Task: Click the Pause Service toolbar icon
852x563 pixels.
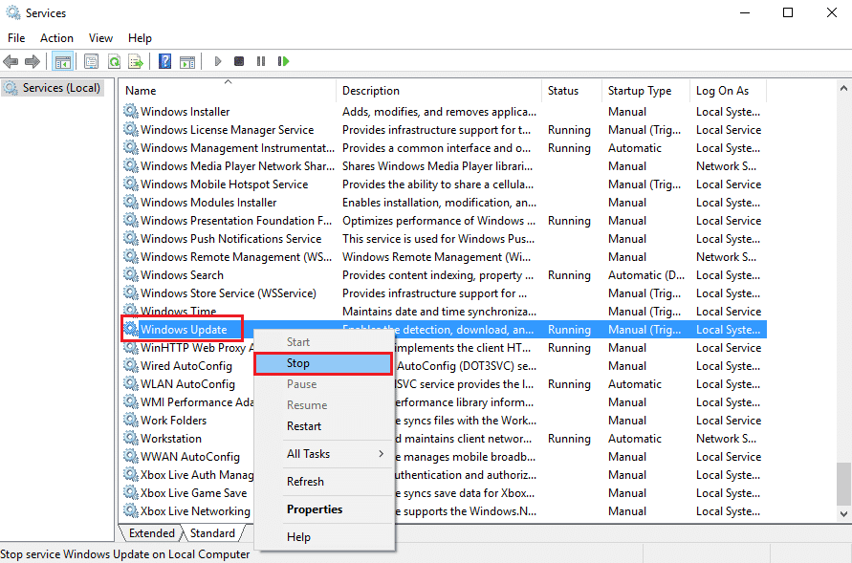Action: pos(262,60)
